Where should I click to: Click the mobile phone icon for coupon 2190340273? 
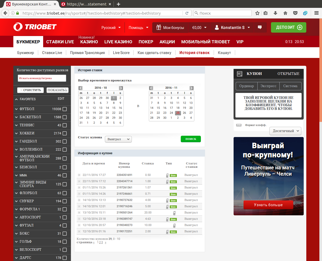pyautogui.click(x=174, y=226)
